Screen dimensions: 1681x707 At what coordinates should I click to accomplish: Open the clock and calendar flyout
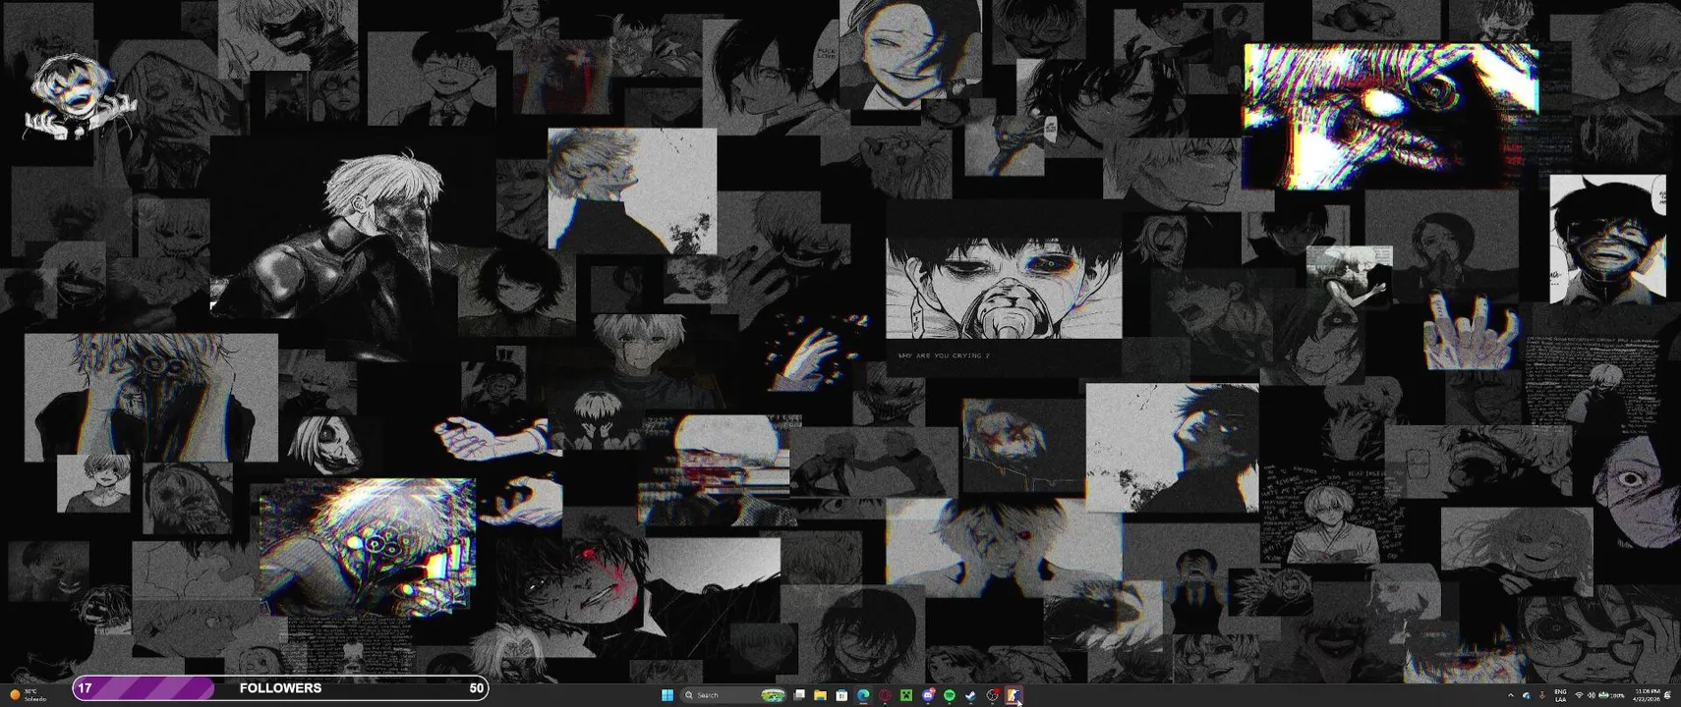[x=1647, y=695]
